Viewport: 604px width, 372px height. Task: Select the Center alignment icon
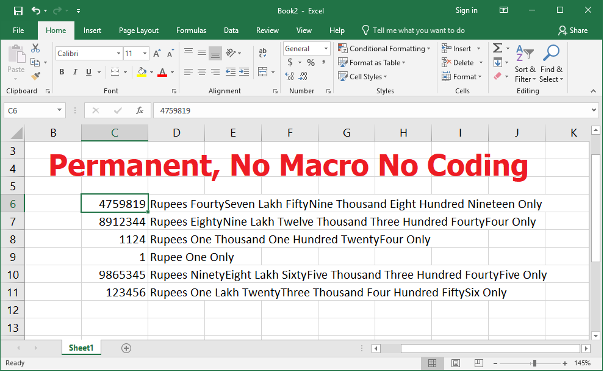[201, 71]
